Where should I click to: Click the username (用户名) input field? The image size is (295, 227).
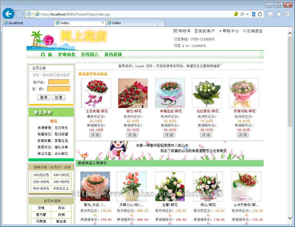(59, 82)
